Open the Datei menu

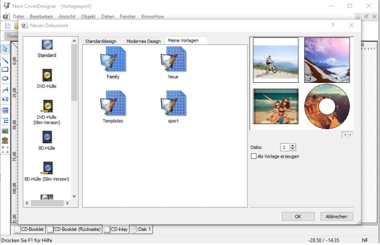pyautogui.click(x=18, y=16)
